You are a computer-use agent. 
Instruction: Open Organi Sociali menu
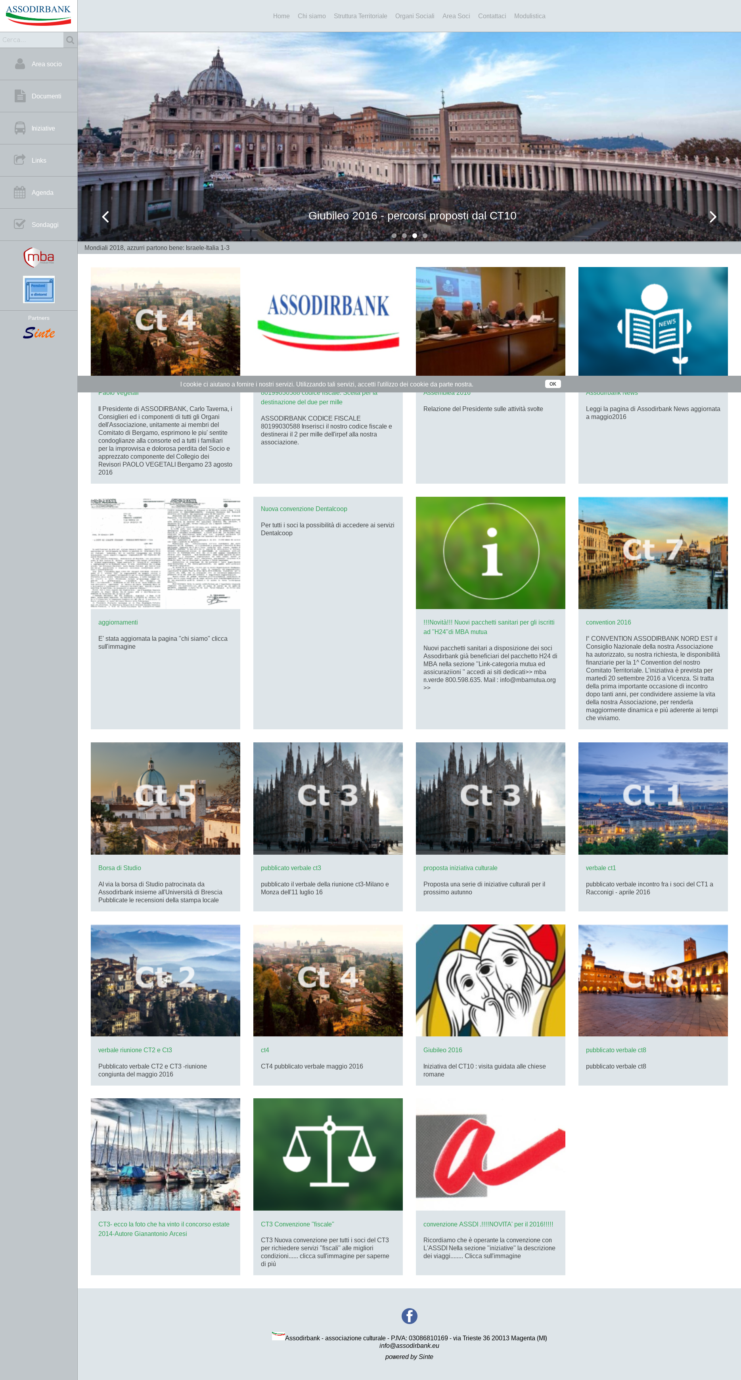coord(414,16)
